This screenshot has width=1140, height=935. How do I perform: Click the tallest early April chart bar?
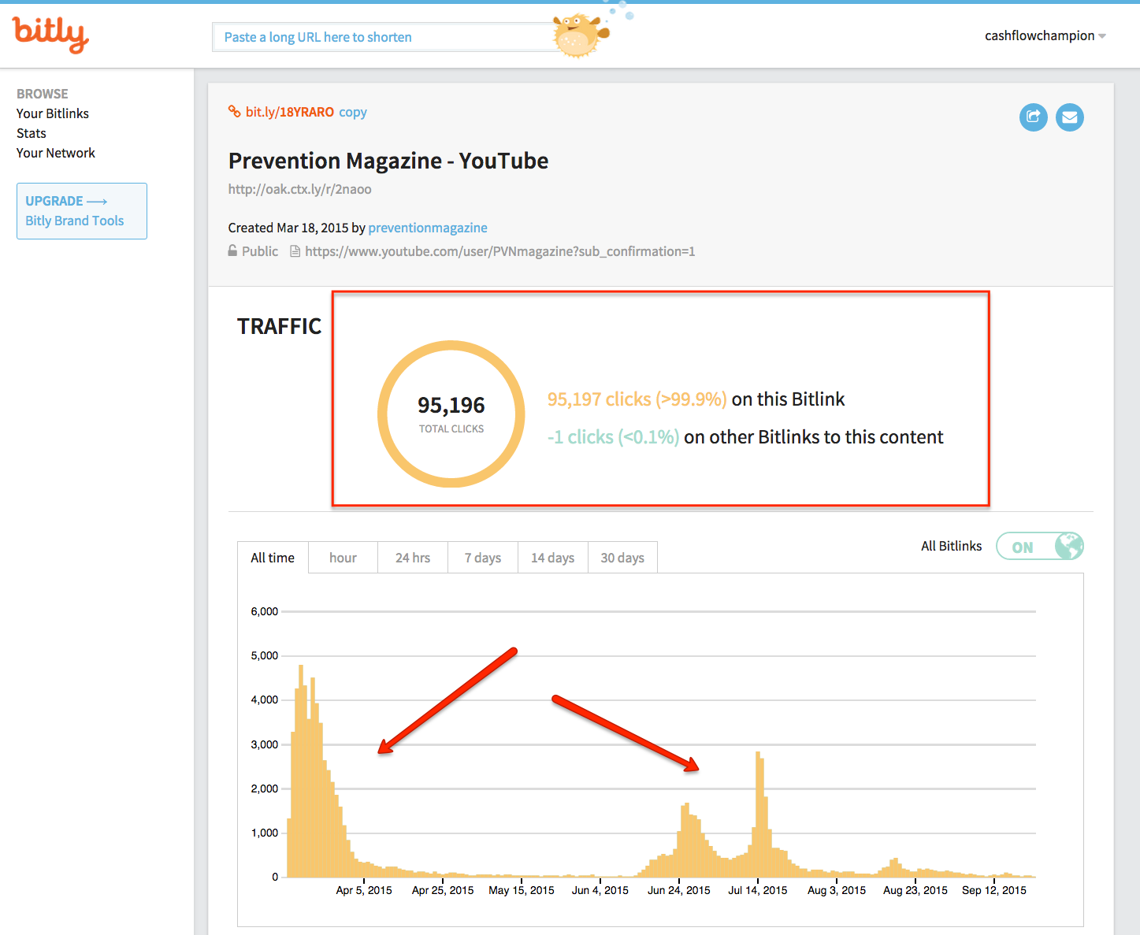[x=301, y=770]
